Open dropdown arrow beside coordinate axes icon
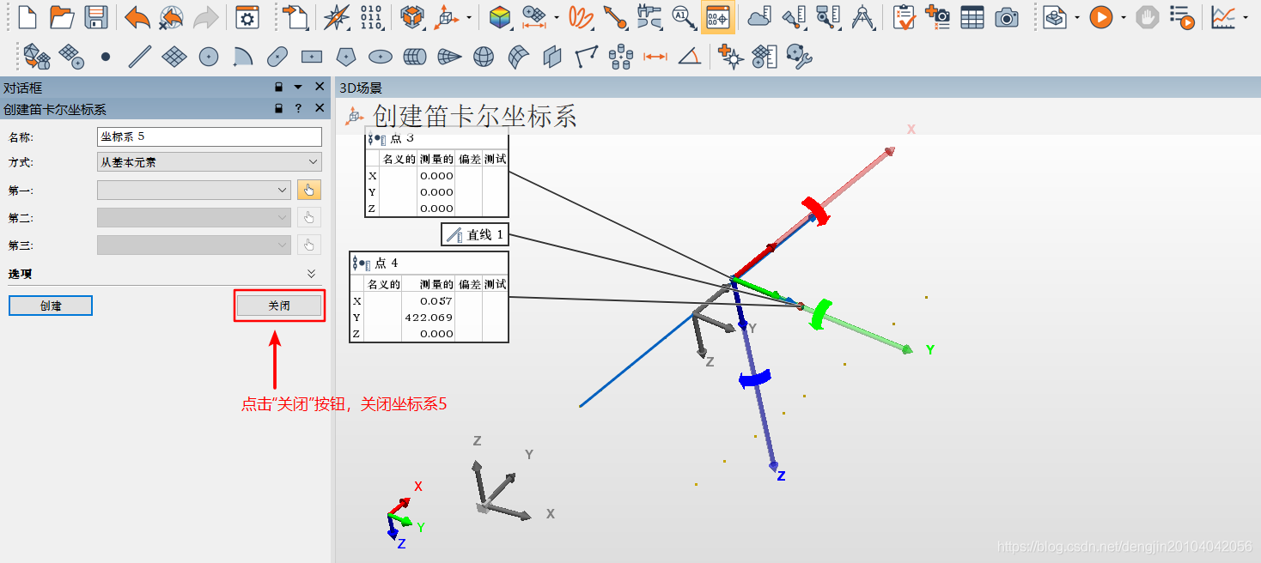 [x=469, y=17]
